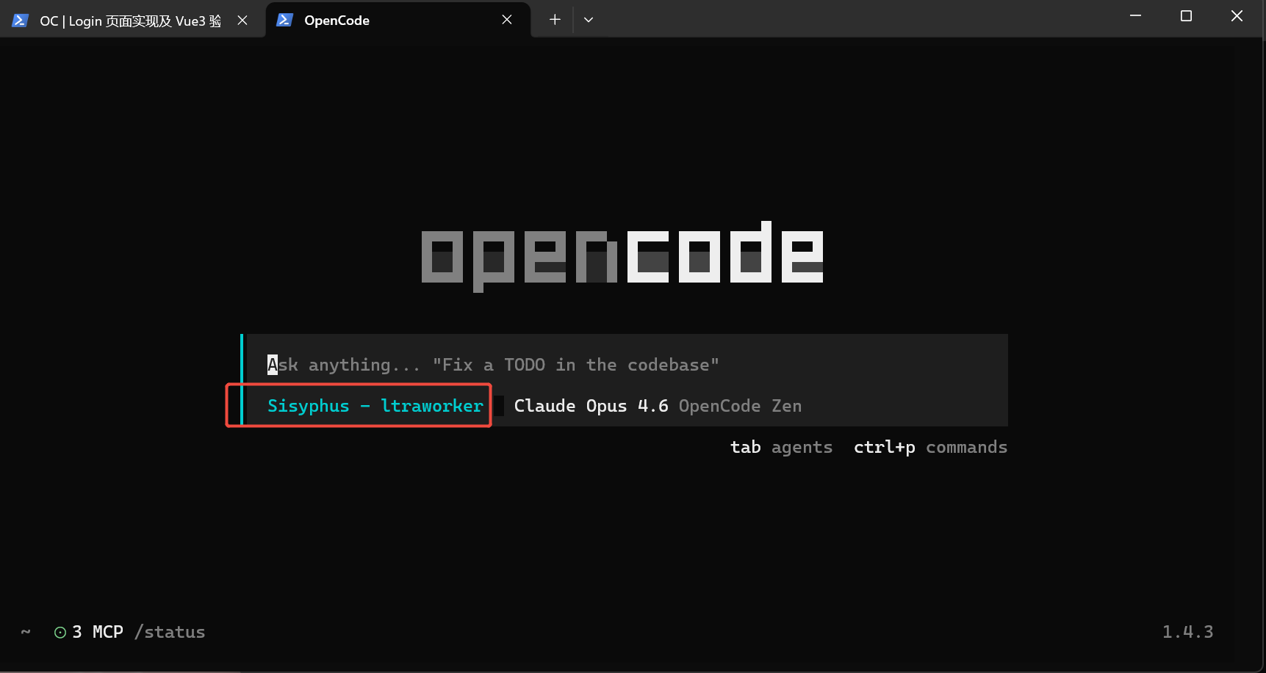
Task: Close the OpenCode tab
Action: click(507, 20)
